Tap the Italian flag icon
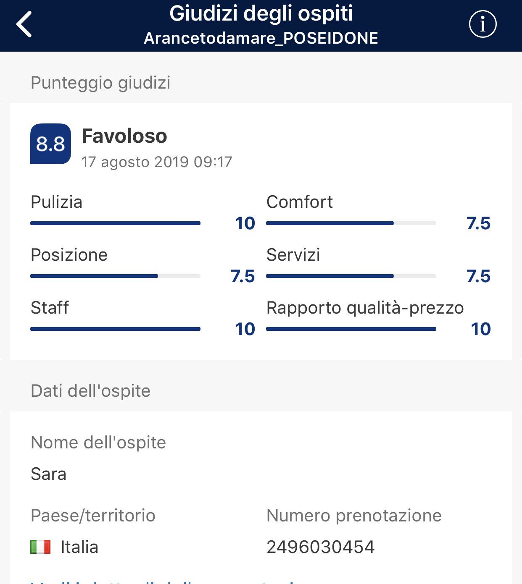The width and height of the screenshot is (522, 584). click(40, 547)
